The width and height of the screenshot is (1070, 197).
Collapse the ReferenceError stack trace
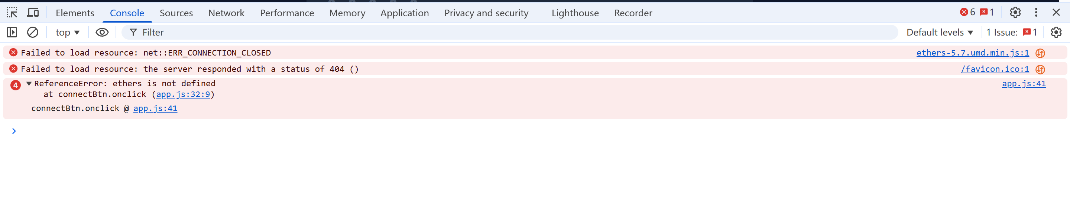pos(29,84)
